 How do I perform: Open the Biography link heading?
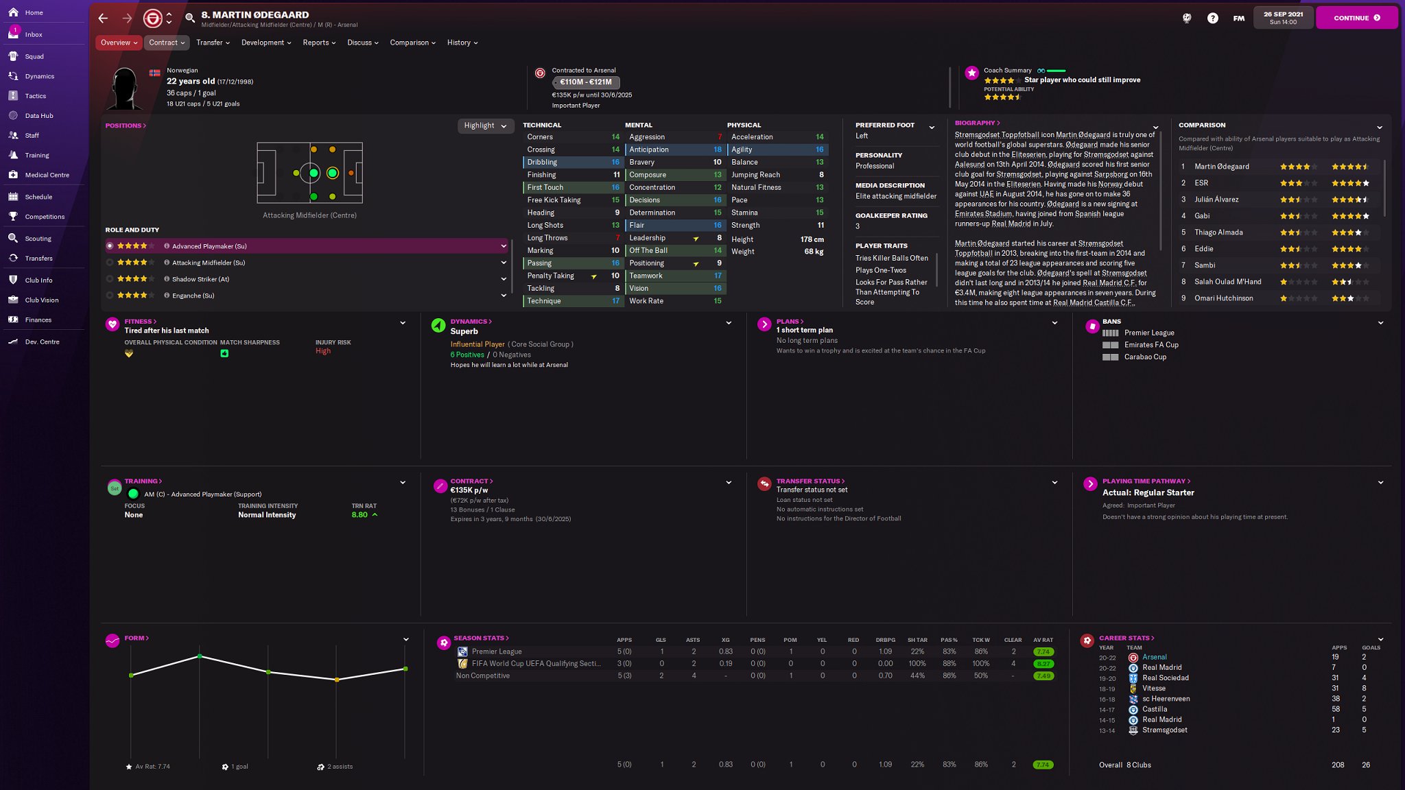coord(977,123)
